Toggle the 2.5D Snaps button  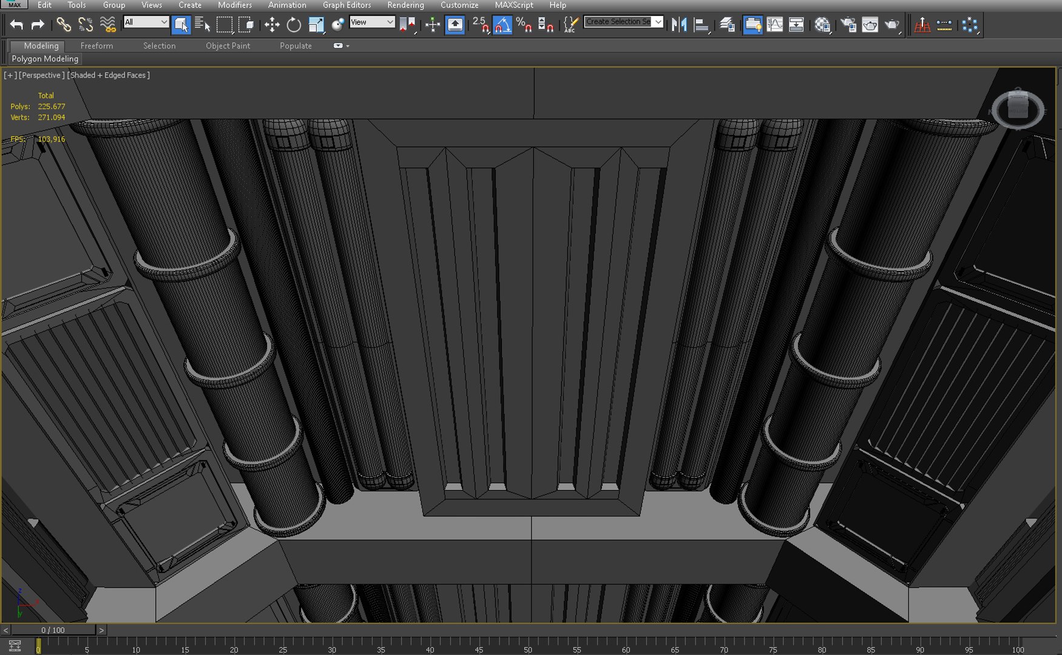click(480, 25)
